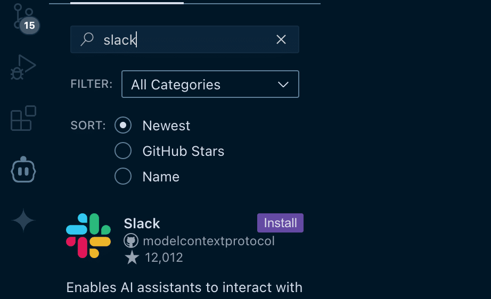Image resolution: width=491 pixels, height=299 pixels.
Task: Install the Slack MCP server
Action: (x=280, y=223)
